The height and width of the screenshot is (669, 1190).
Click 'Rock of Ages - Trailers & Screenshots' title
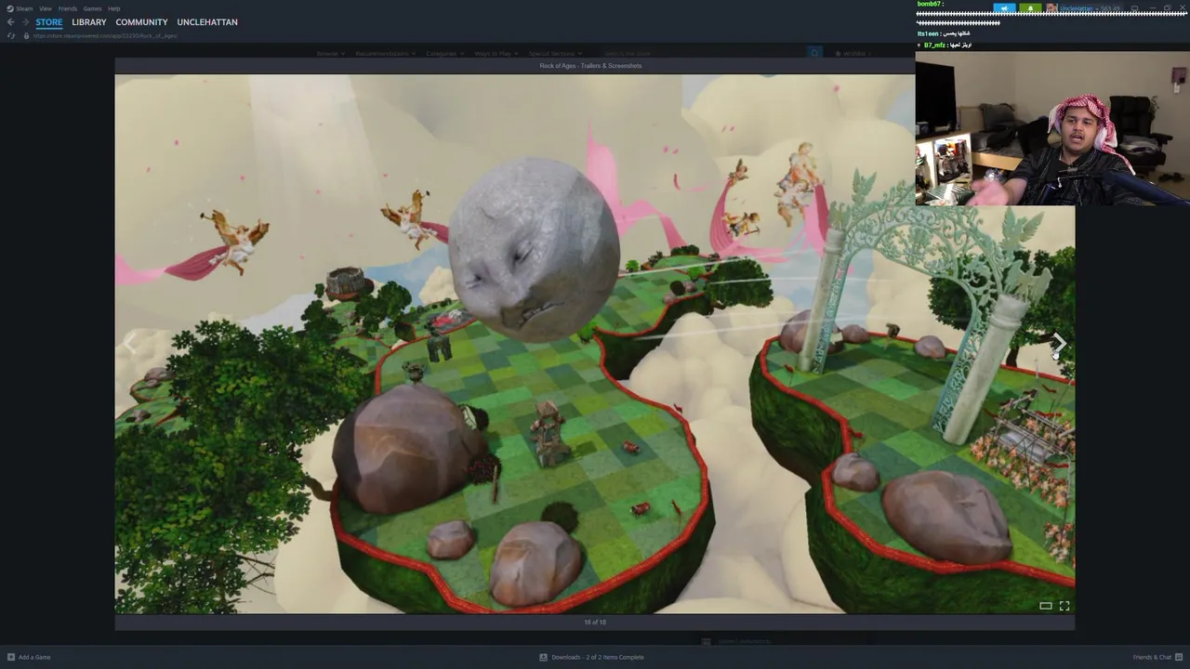point(590,66)
